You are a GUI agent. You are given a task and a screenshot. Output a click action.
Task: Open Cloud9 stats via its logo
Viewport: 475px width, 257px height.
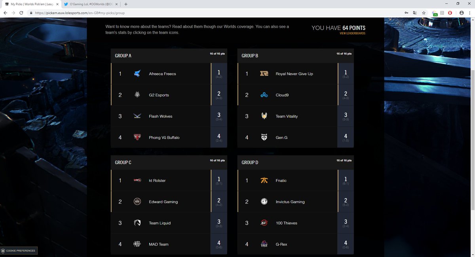(x=264, y=95)
